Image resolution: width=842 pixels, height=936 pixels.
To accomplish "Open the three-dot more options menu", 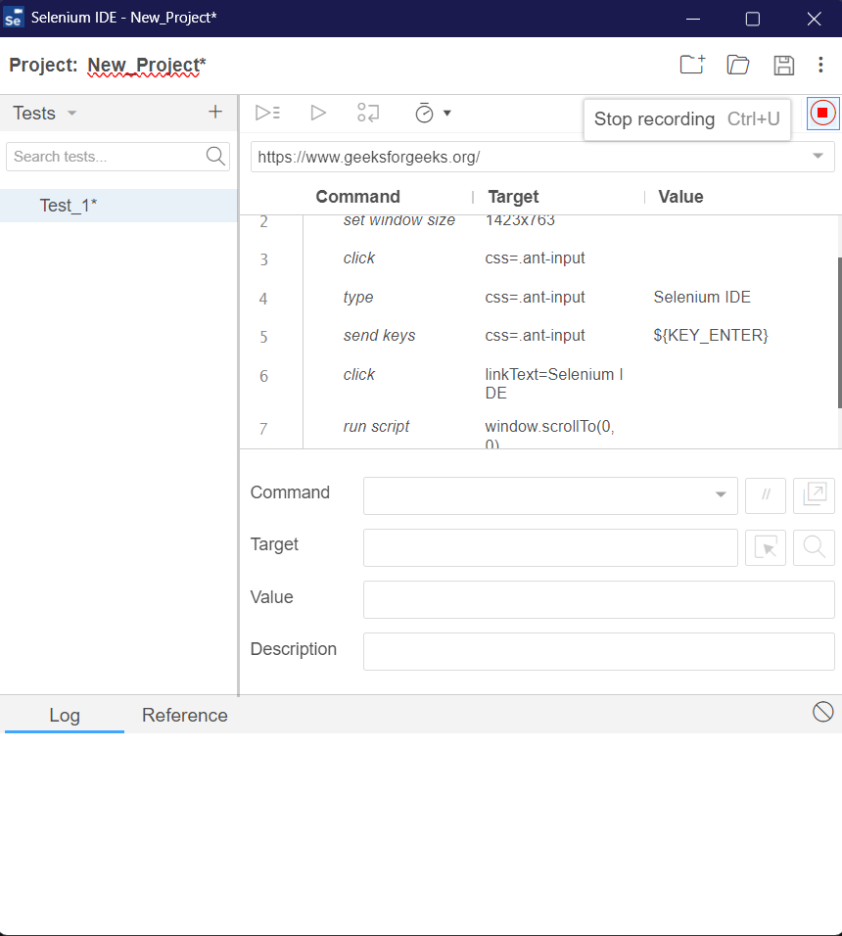I will (x=820, y=65).
